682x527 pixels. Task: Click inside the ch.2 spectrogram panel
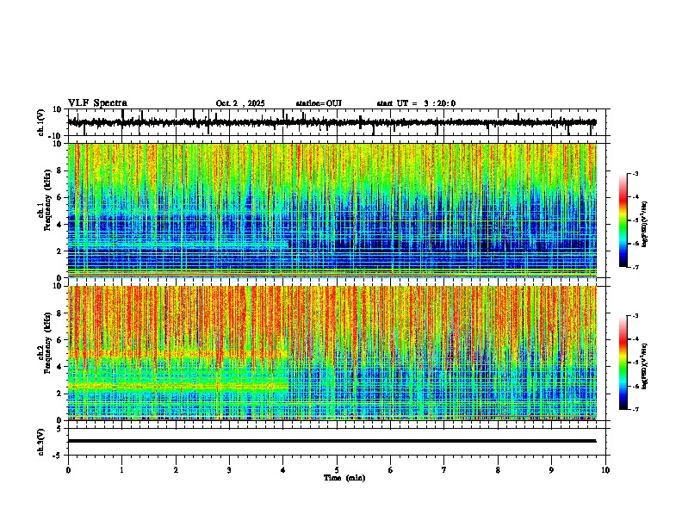[332, 353]
